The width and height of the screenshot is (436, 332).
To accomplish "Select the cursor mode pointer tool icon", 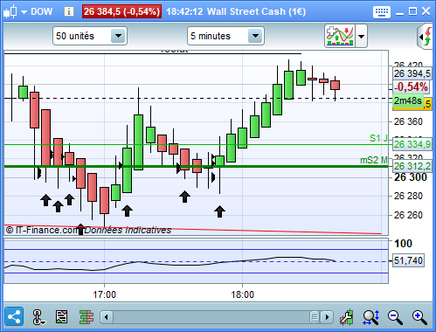I will pyautogui.click(x=38, y=317).
